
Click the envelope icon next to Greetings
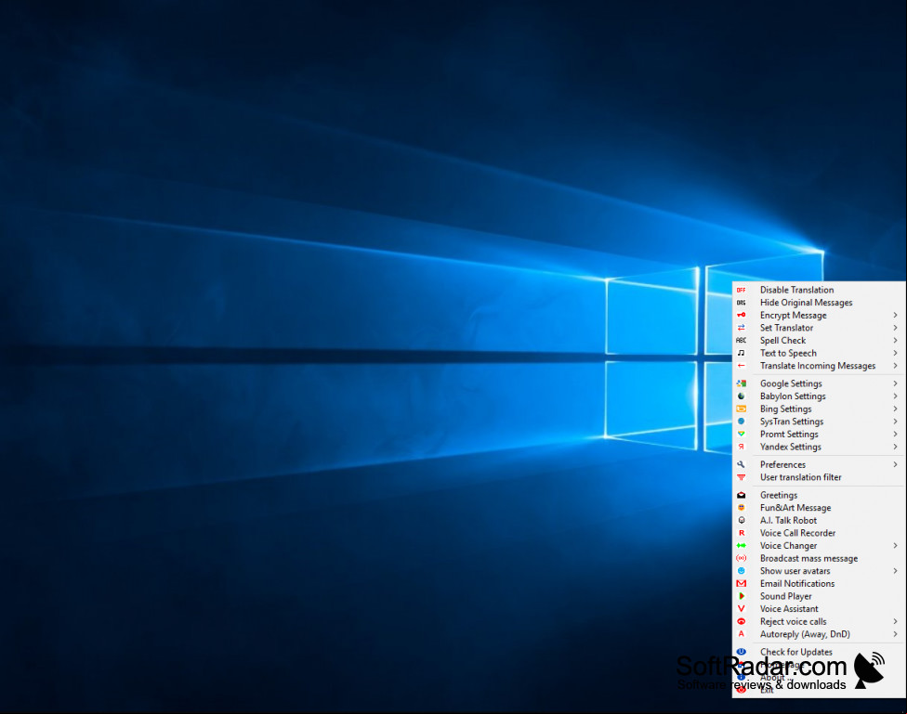coord(741,496)
